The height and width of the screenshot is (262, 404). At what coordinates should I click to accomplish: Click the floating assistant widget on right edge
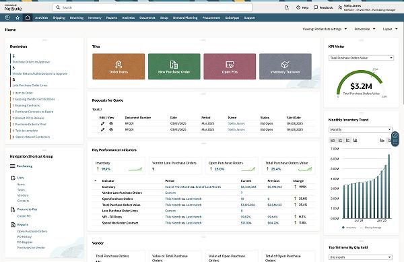point(395,139)
